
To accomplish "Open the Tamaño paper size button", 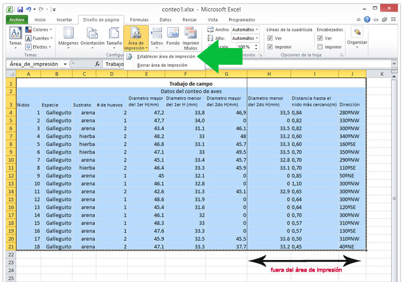I will click(x=114, y=38).
